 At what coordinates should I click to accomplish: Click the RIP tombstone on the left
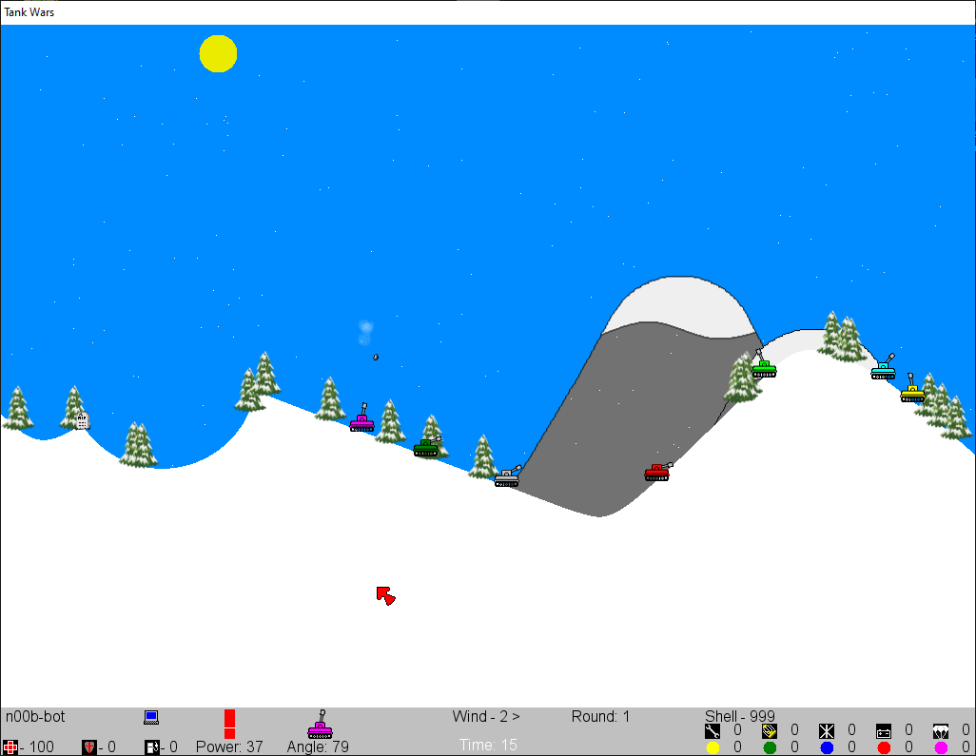82,420
